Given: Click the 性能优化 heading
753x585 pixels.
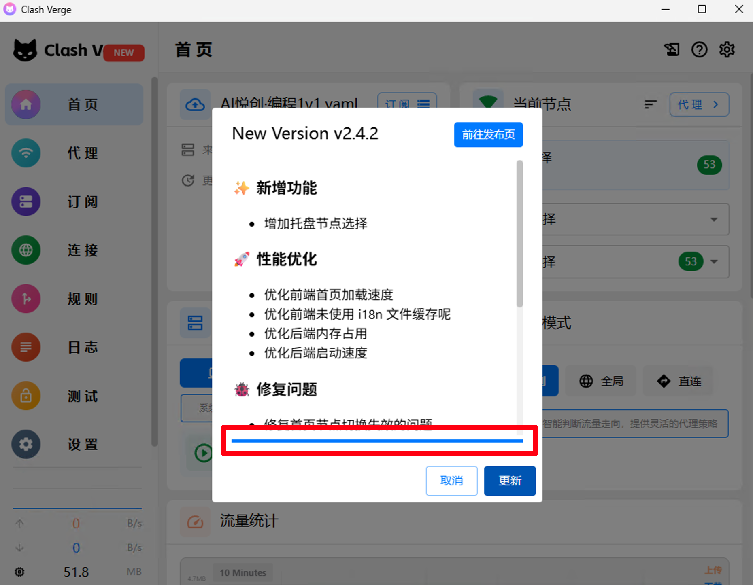Looking at the screenshot, I should pyautogui.click(x=287, y=259).
